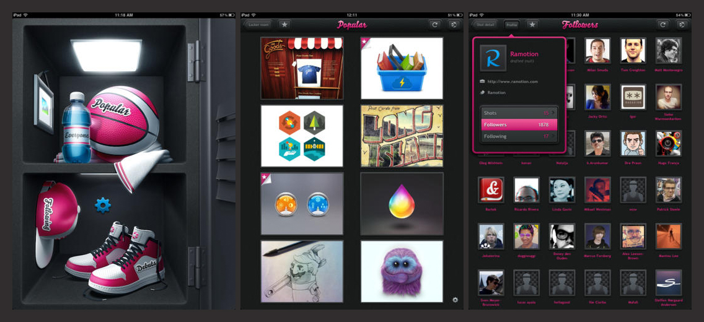Open the rainbow droplet shot thumbnail
This screenshot has width=704, height=322.
(402, 204)
